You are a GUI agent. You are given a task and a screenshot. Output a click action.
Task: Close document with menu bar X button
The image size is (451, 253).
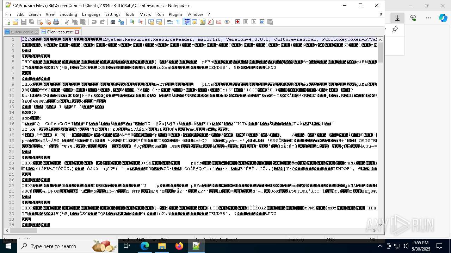pos(381,14)
